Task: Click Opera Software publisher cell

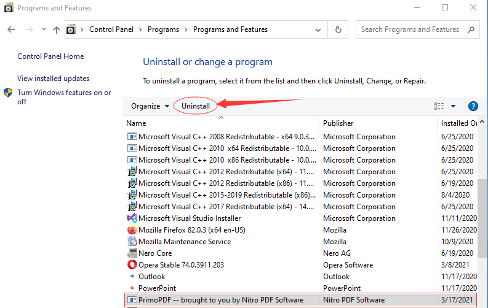Action: click(348, 265)
